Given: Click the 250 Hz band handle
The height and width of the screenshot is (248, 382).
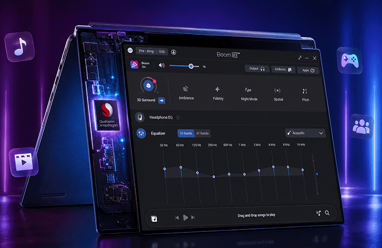Looking at the screenshot, I should 213,177.
